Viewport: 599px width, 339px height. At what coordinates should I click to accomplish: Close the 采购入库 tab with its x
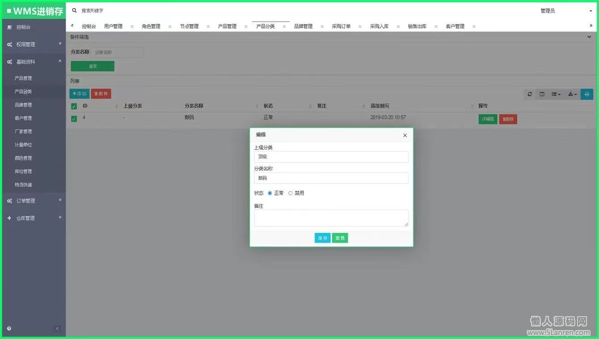click(x=398, y=26)
